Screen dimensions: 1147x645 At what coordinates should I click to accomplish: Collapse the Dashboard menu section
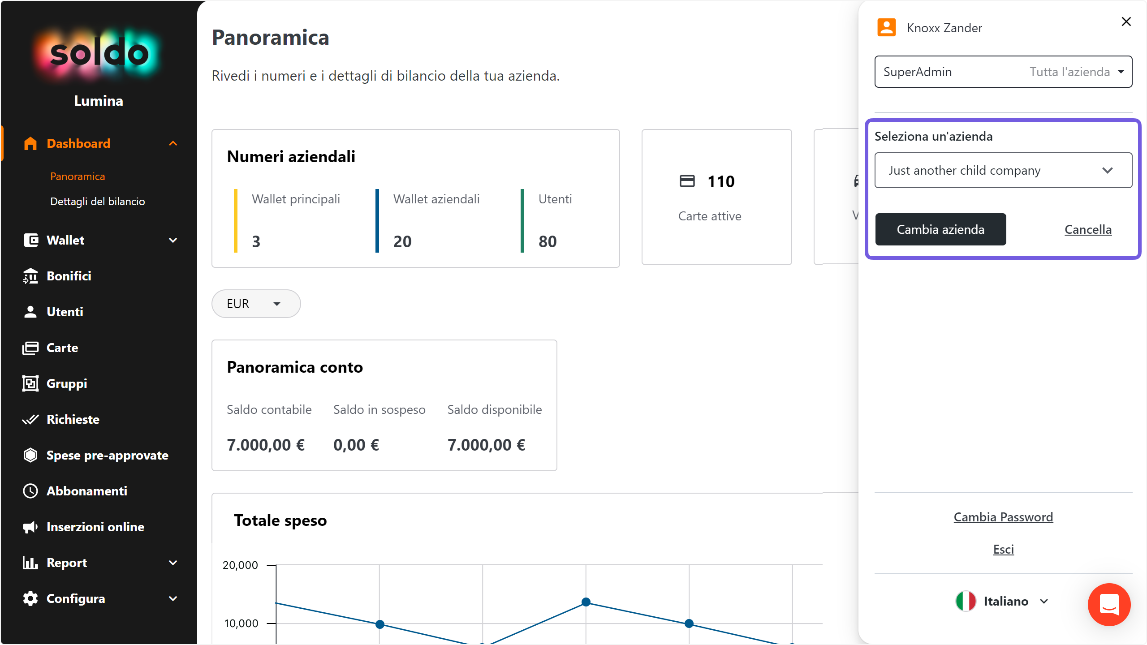173,143
